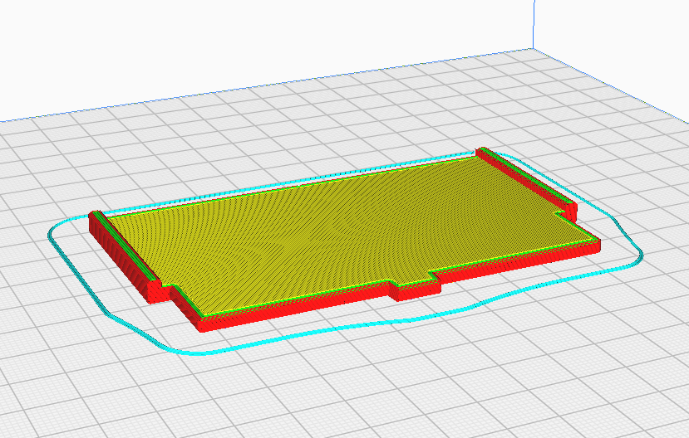This screenshot has width=689, height=438.
Task: Click the build plate grid behind the model
Action: 308,132
